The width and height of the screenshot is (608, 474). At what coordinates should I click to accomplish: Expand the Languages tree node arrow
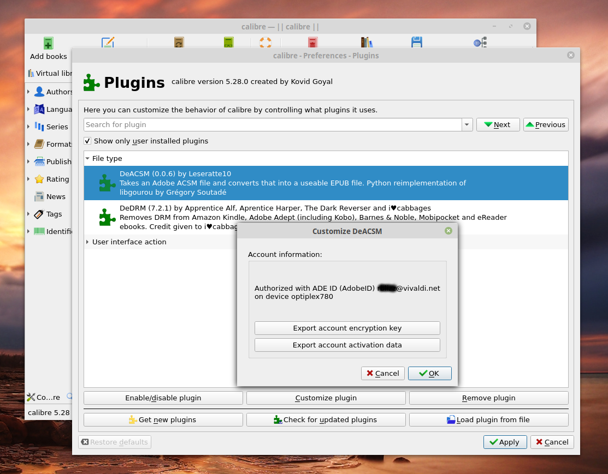pos(28,109)
